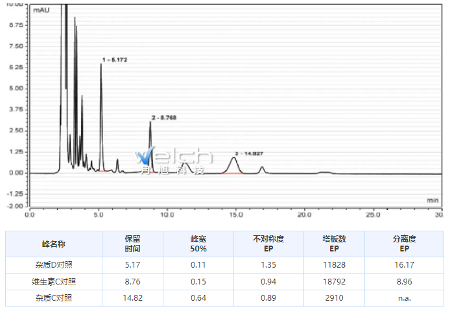
Task: Select peak label 2 - 8.768
Action: (x=163, y=117)
